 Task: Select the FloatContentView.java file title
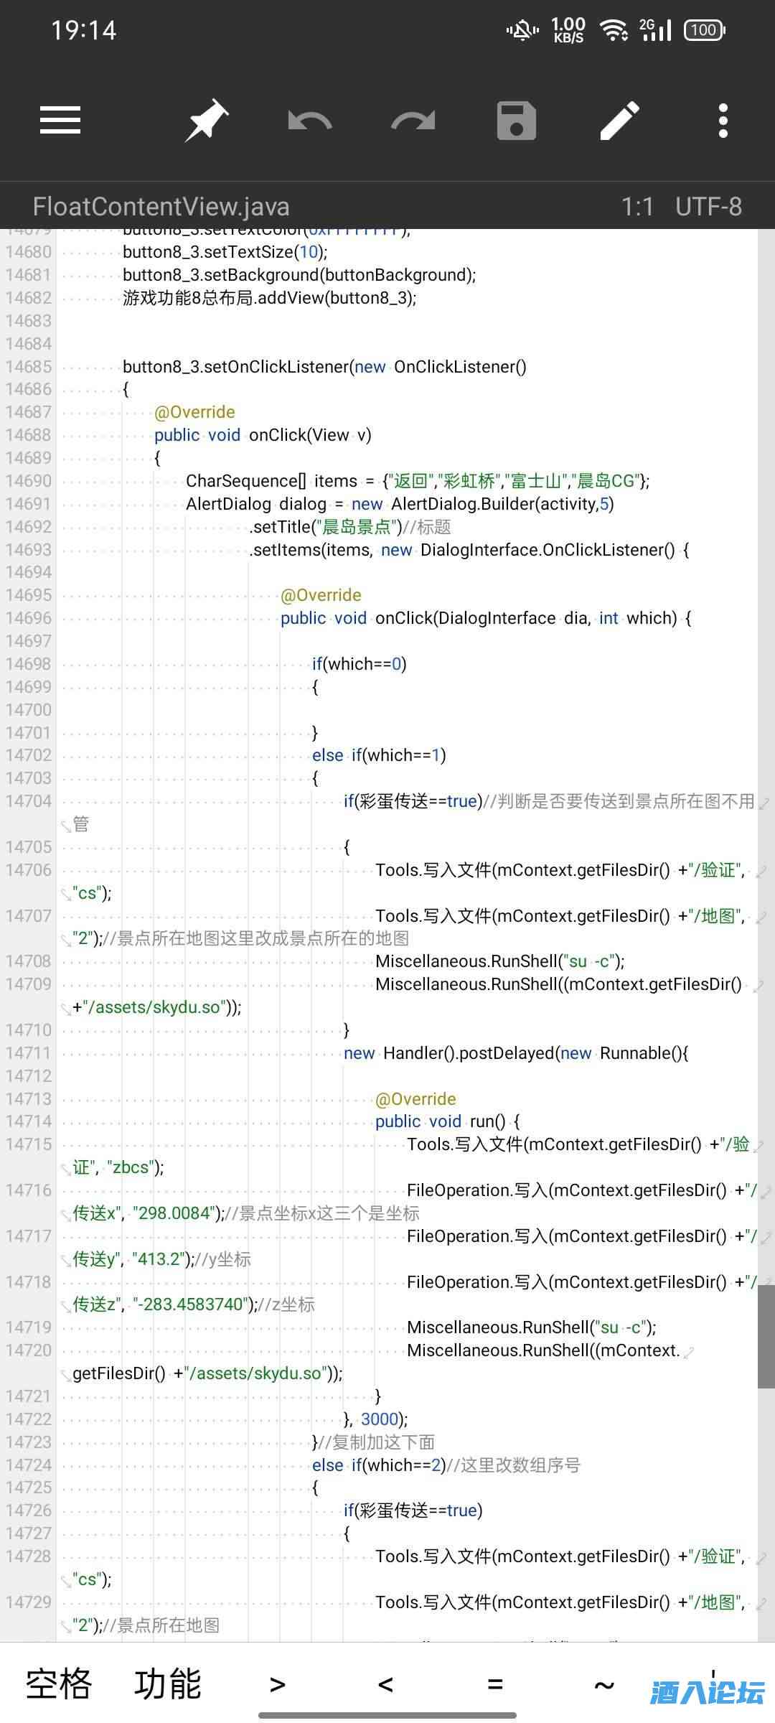161,207
